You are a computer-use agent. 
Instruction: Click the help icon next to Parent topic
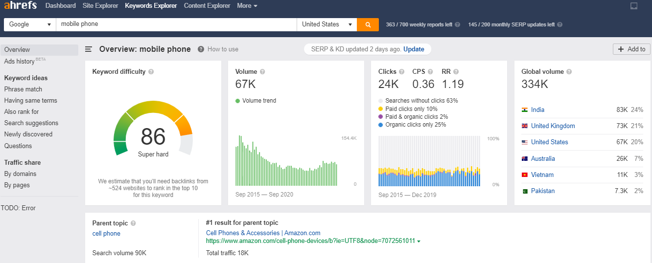pyautogui.click(x=133, y=223)
